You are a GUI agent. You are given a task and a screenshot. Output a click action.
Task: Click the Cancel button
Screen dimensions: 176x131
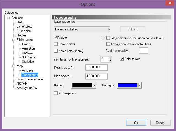160,123
